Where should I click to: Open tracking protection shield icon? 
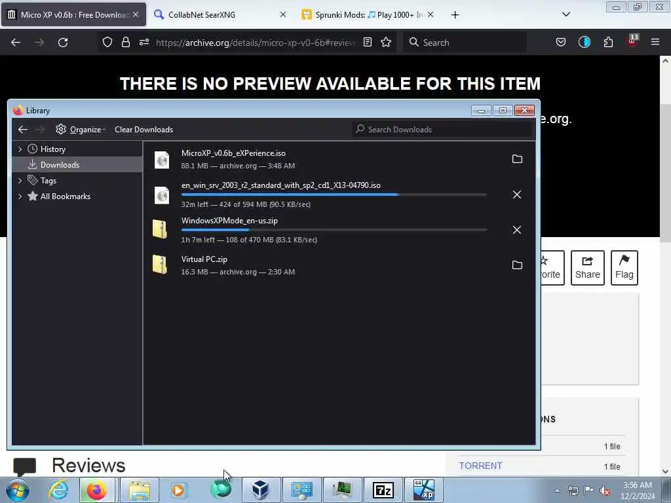107,43
